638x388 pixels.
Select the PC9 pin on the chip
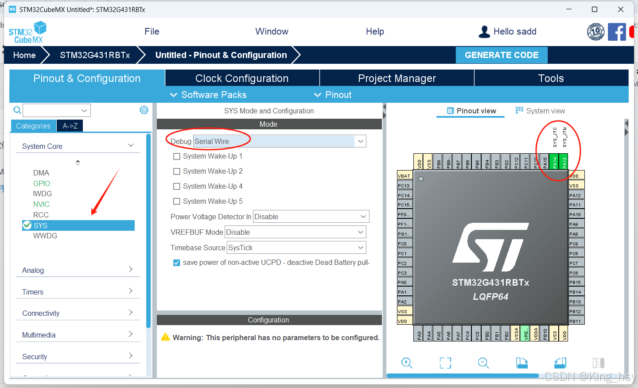pos(576,243)
